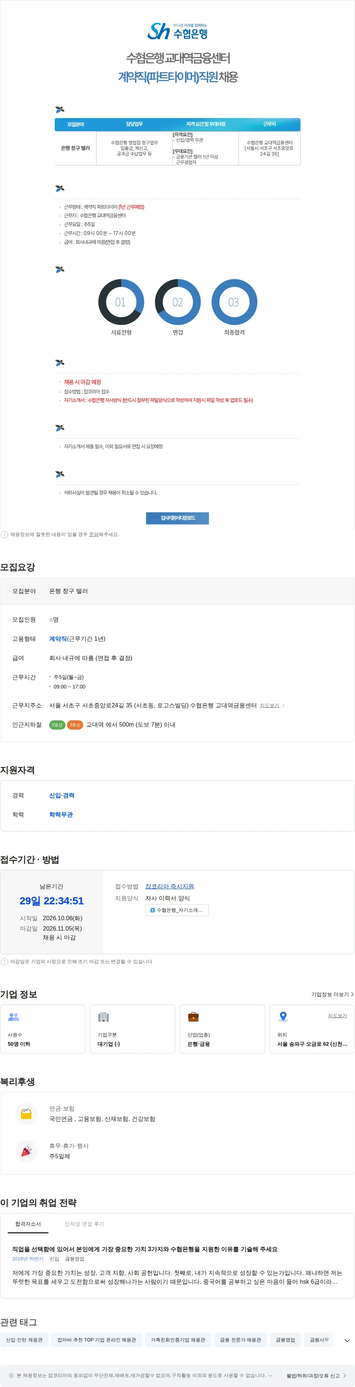Click the 2019년 하반기 label
355x1387 pixels.
click(x=28, y=1259)
